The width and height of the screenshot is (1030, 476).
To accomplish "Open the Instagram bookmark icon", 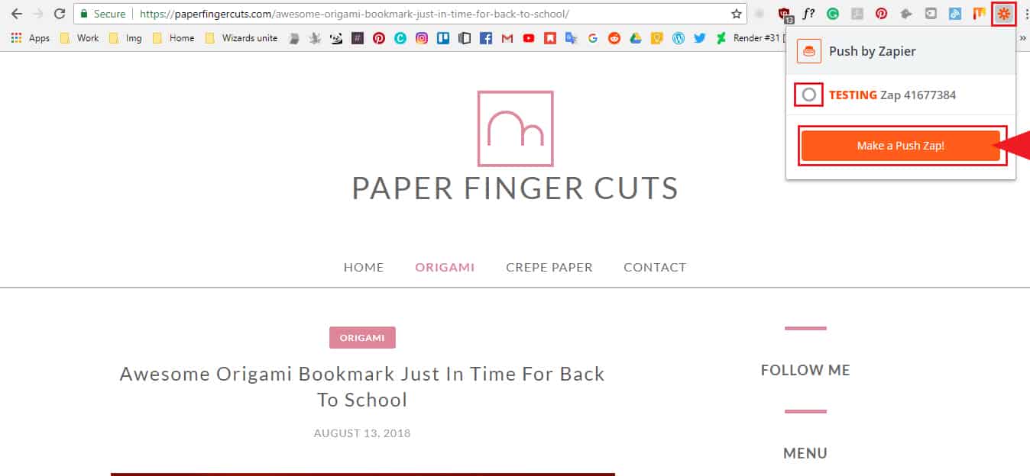I will coord(422,38).
